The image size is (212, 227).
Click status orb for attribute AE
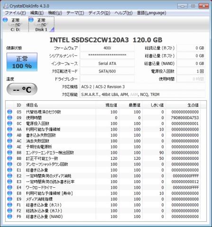coord(9,147)
